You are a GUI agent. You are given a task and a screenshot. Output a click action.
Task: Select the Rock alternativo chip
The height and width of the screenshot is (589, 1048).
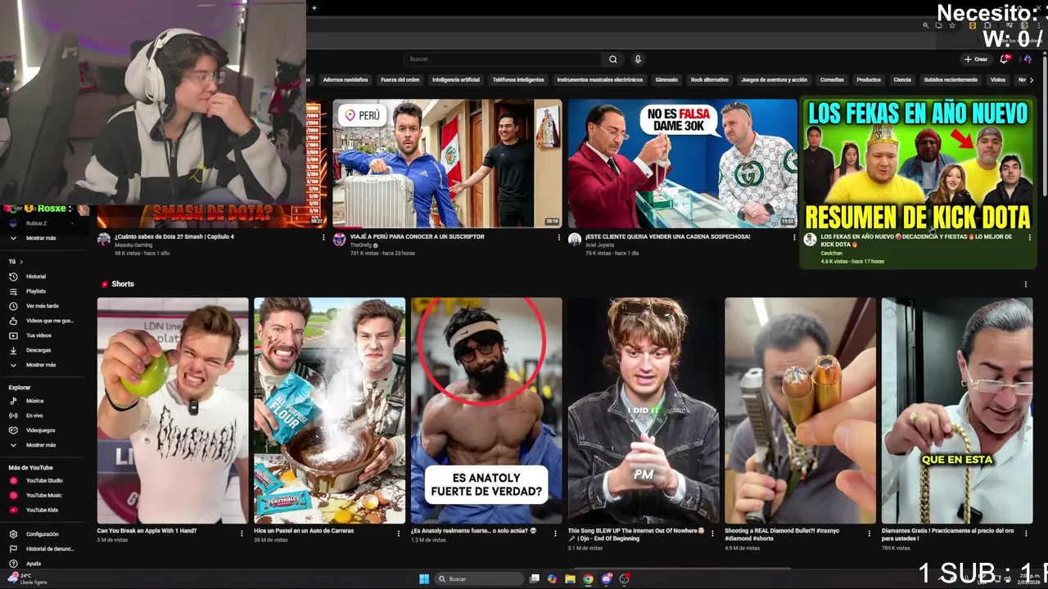pos(709,80)
